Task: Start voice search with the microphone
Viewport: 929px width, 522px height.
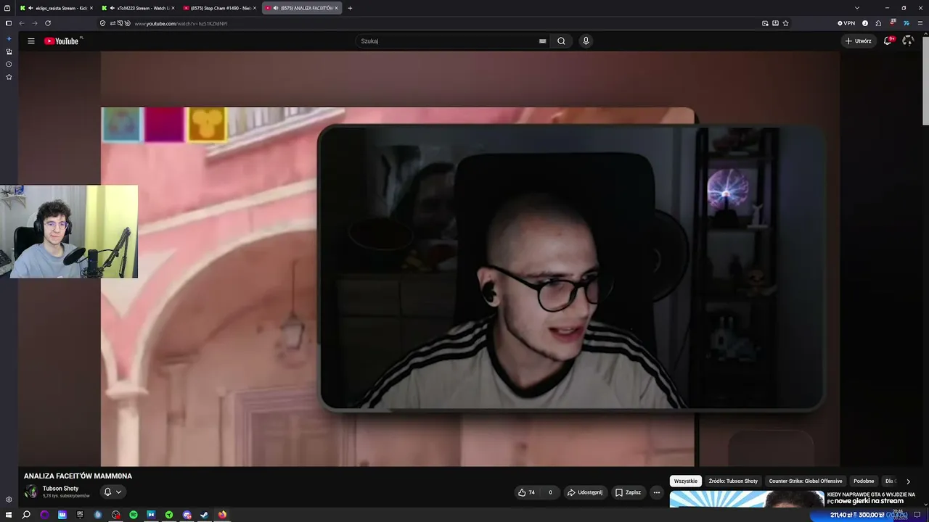Action: click(586, 41)
